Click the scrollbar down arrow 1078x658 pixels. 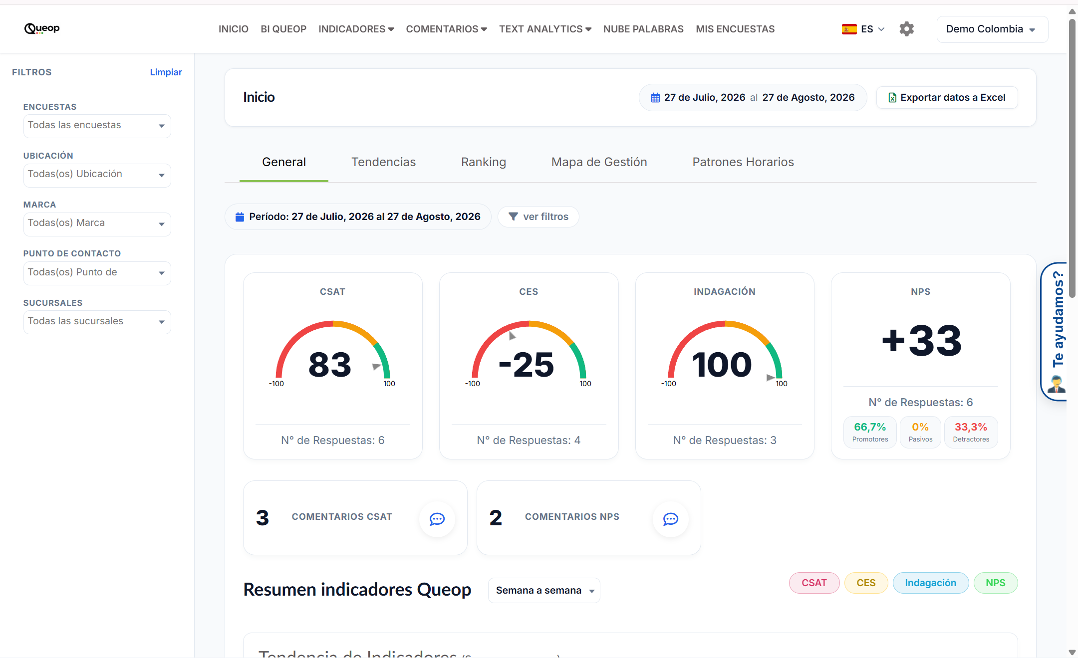click(x=1072, y=653)
